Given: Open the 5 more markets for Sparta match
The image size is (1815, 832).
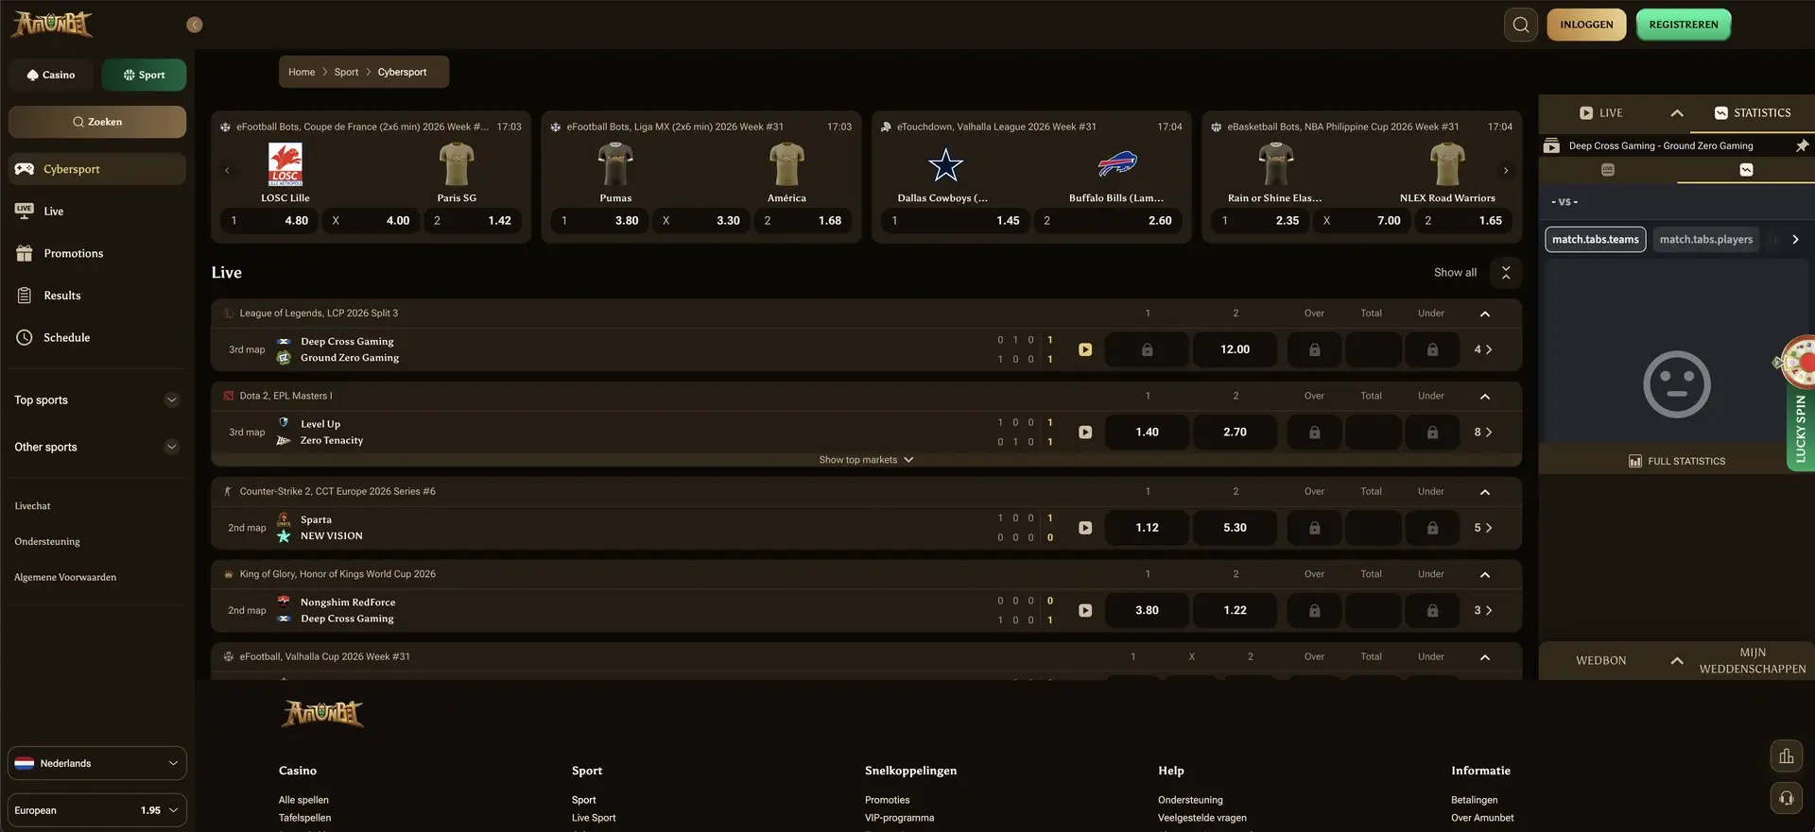Looking at the screenshot, I should (x=1483, y=528).
